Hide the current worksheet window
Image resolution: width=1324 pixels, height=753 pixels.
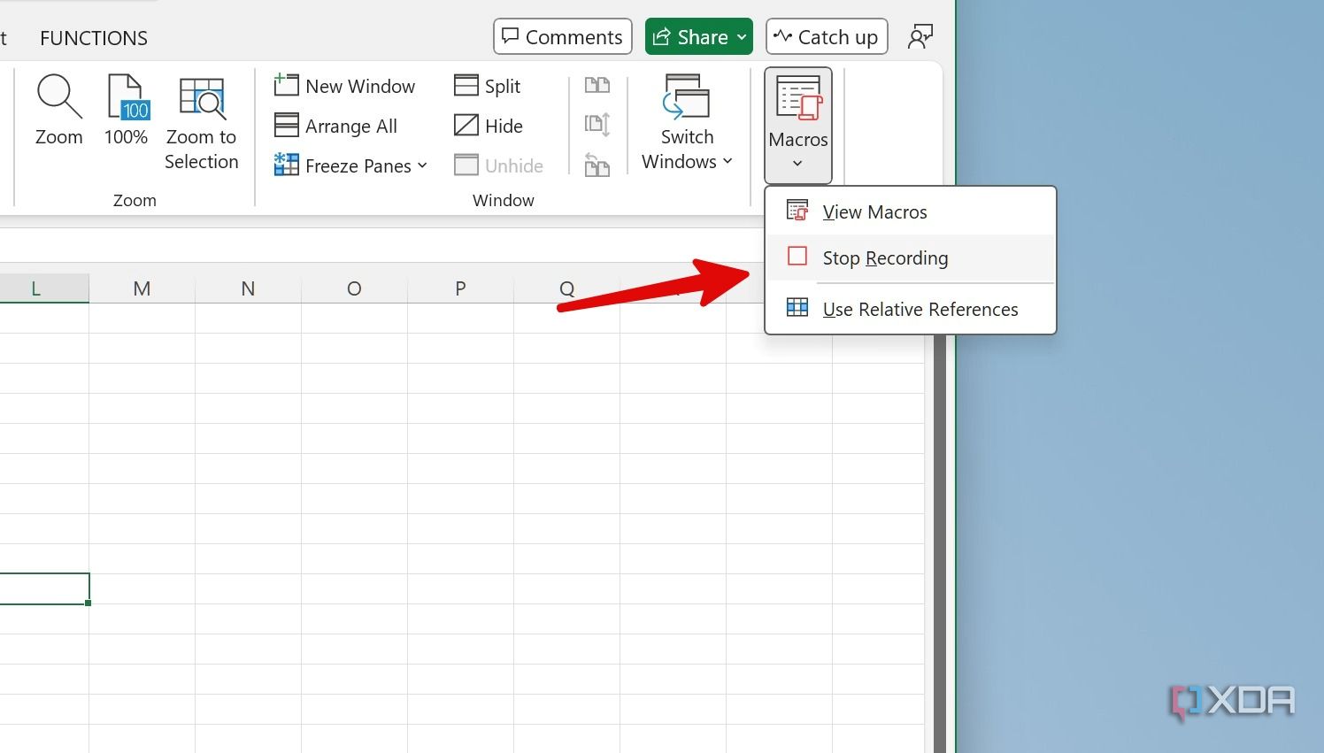(x=489, y=125)
